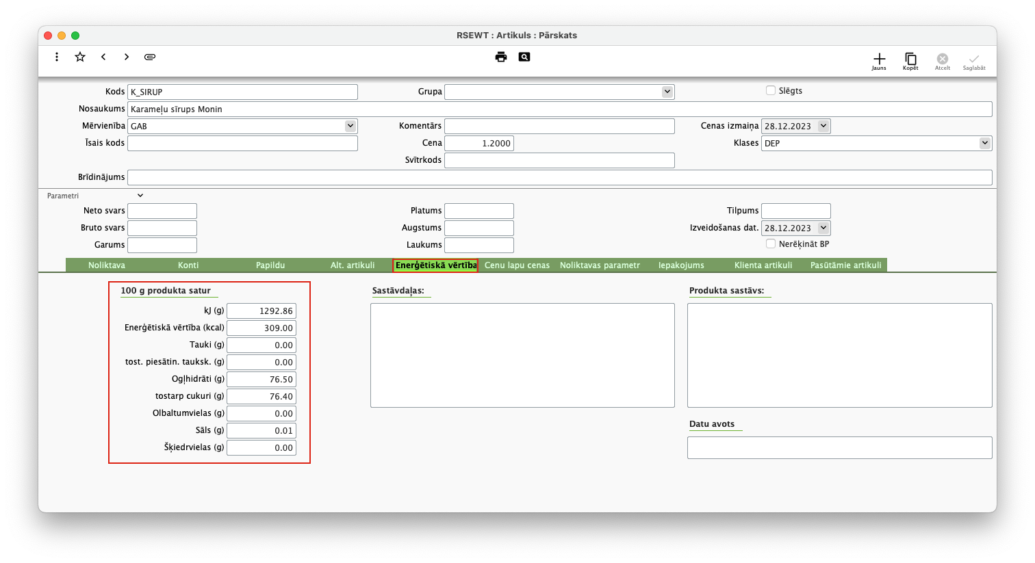1035x563 pixels.
Task: Open the Klases dropdown
Action: click(985, 143)
